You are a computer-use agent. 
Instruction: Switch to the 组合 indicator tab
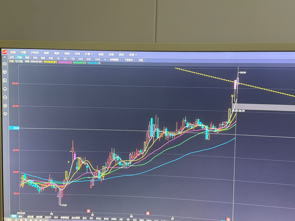tap(20, 216)
